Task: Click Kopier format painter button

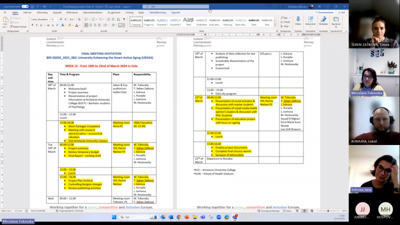Action: 18,26
